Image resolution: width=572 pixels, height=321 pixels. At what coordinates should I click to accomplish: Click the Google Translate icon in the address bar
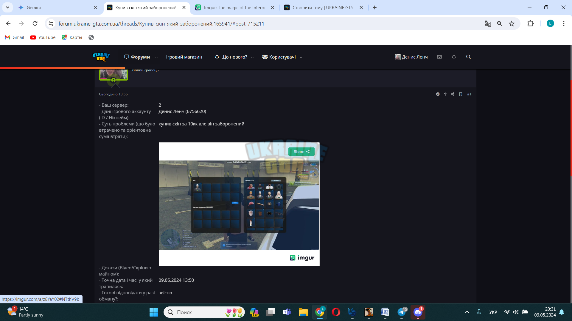488,23
